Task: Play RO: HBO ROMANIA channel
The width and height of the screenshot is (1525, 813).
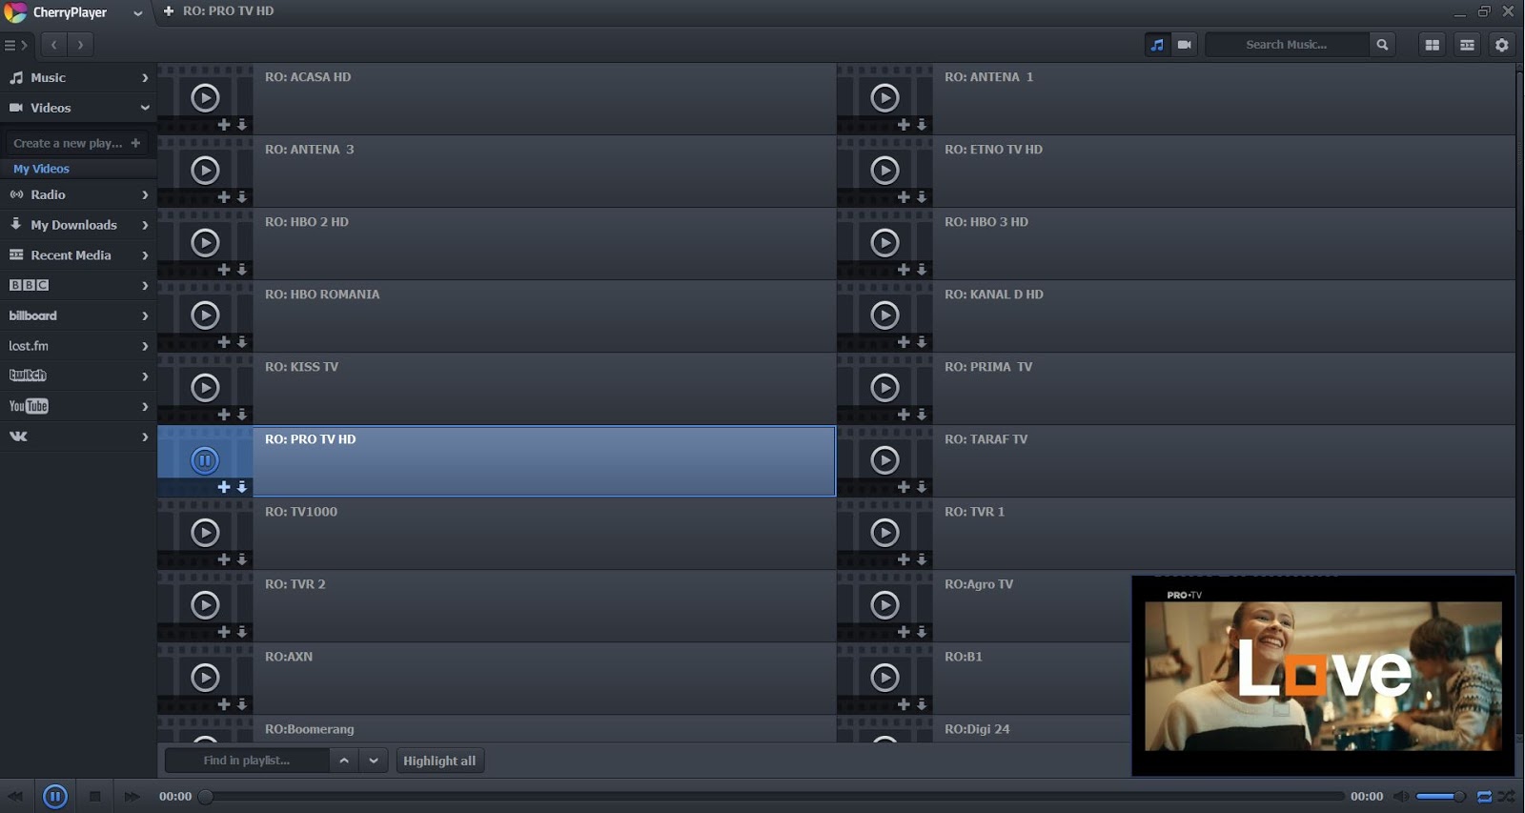Action: (205, 315)
